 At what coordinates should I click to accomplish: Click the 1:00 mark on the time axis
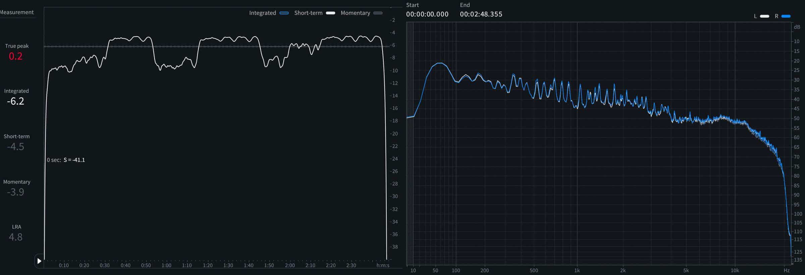pos(166,265)
